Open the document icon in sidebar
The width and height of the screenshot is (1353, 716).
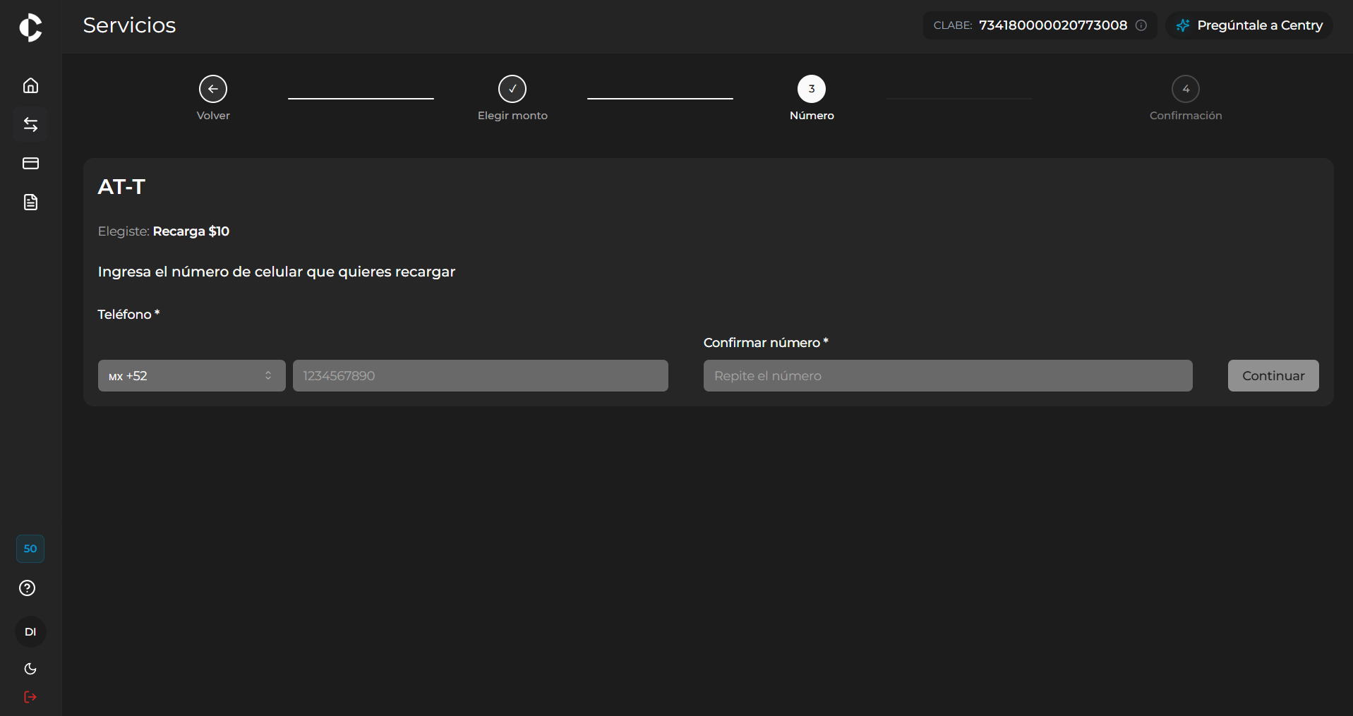(x=30, y=202)
